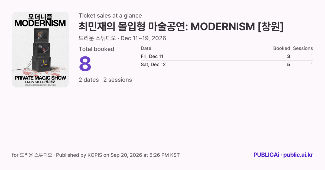Select the Sat, Dec 12 row

(227, 64)
